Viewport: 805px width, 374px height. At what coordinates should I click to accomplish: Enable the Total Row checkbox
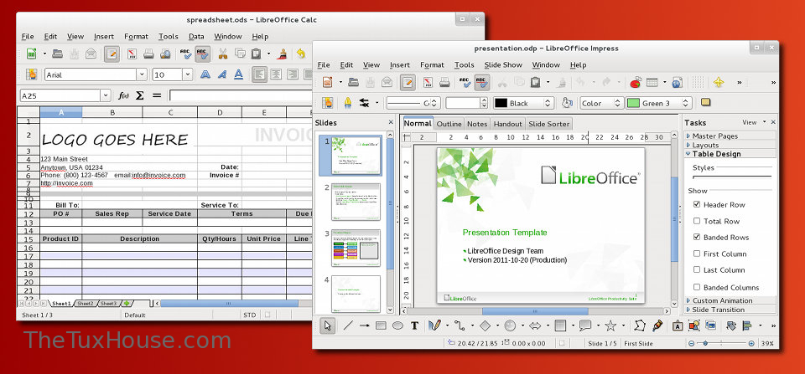pyautogui.click(x=697, y=221)
